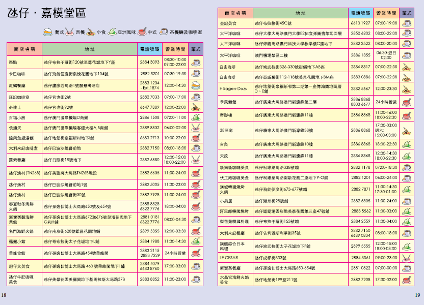The height and width of the screenshot is (305, 424).
Task: Click the cuisine icon in 紅鶴餐廳 row
Action: point(196,84)
